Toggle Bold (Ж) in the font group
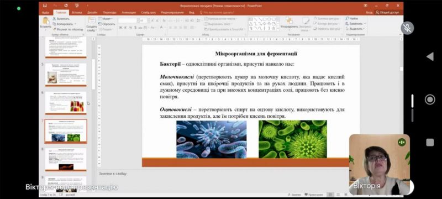The width and height of the screenshot is (442, 199). coord(120,28)
